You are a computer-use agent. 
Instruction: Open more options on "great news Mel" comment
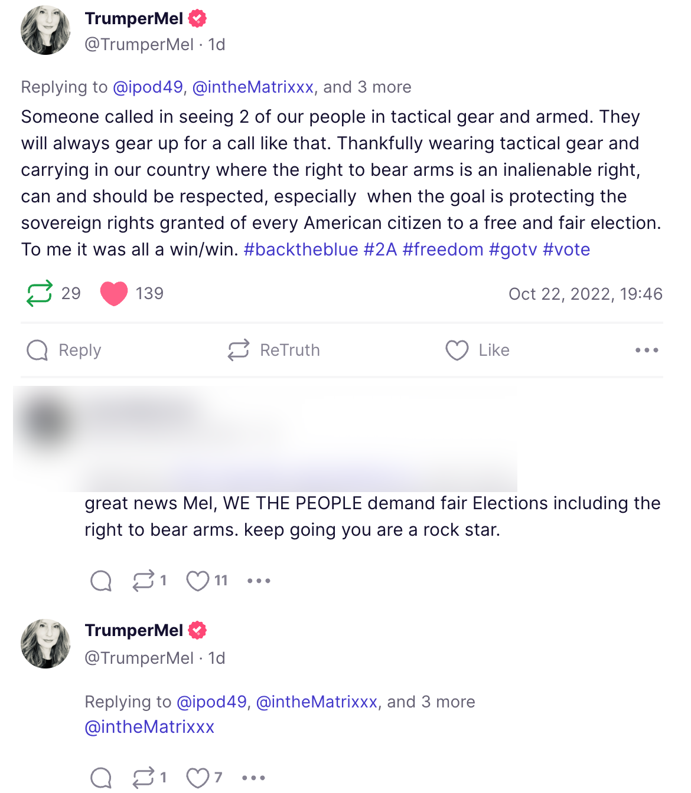(x=259, y=581)
